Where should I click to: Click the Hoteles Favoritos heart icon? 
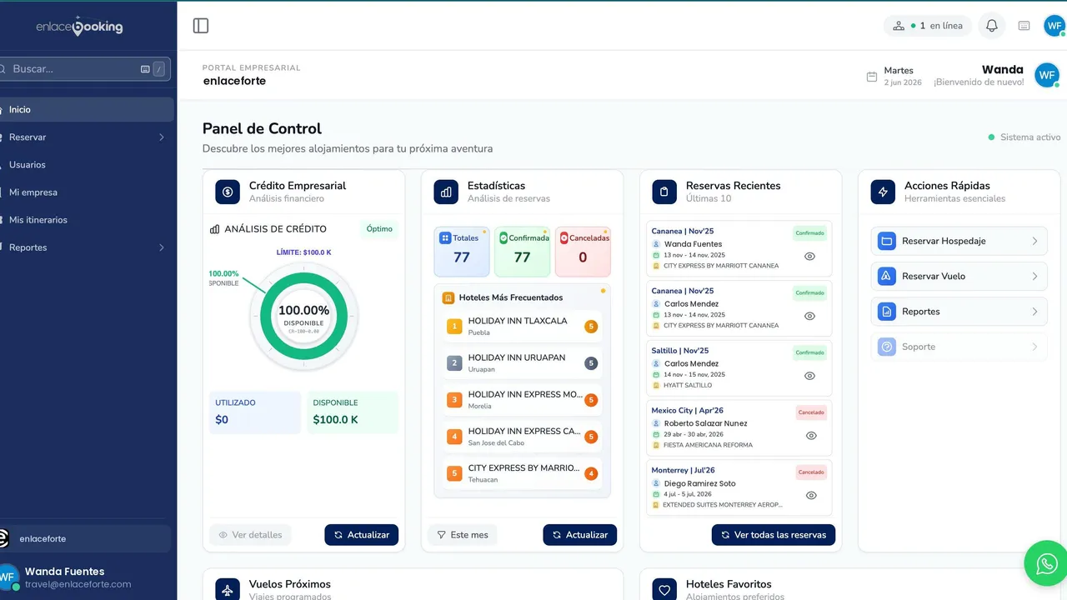pos(664,590)
